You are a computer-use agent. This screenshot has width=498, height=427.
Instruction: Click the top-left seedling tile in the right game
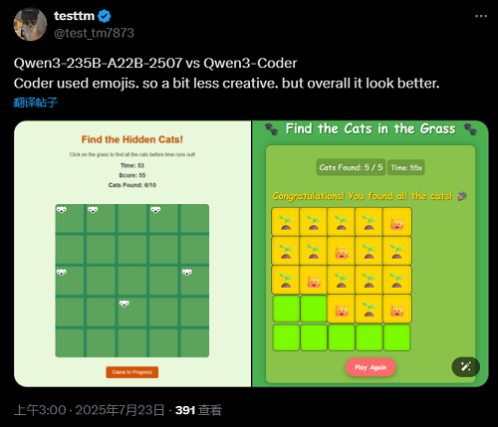[286, 222]
